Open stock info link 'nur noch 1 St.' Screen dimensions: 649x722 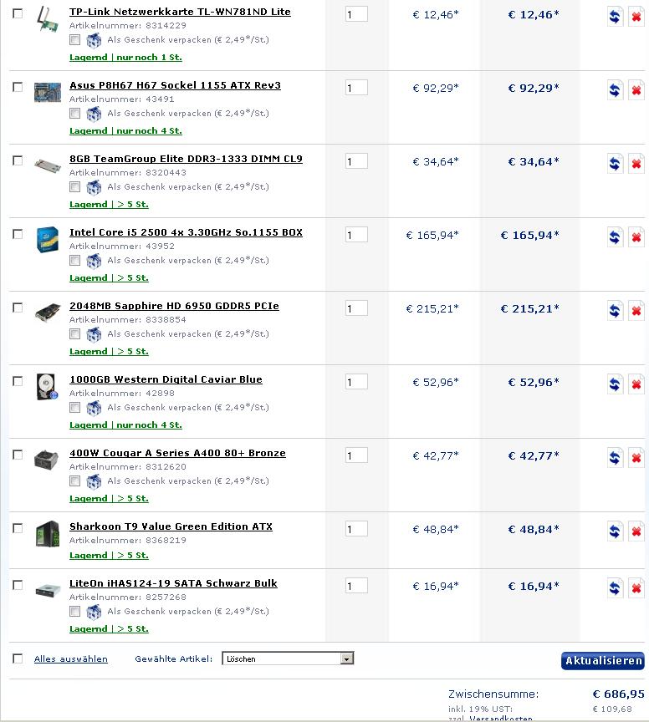click(x=149, y=58)
